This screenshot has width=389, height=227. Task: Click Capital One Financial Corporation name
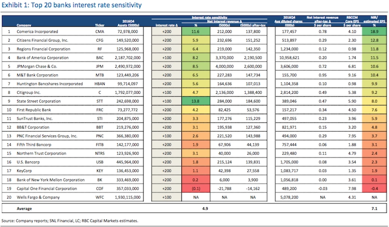tap(47, 188)
